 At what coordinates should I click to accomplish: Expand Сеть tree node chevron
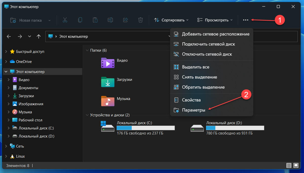pyautogui.click(x=6, y=146)
